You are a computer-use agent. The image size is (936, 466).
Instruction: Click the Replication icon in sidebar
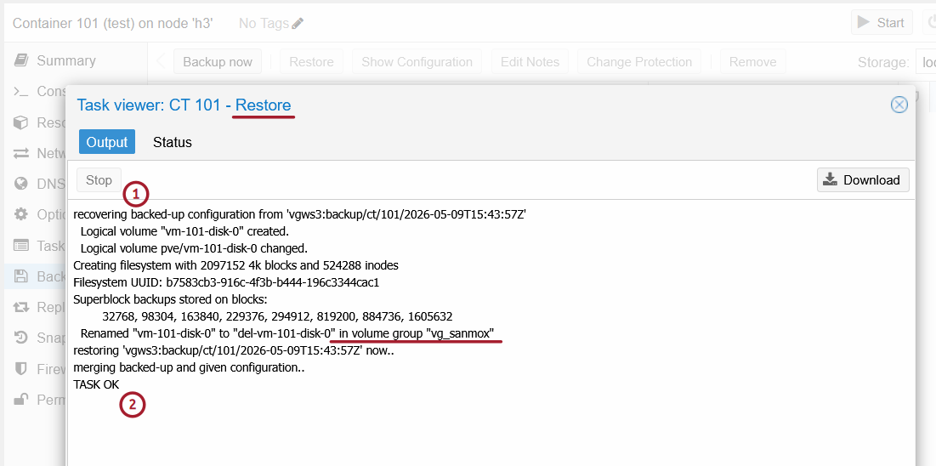pos(21,307)
